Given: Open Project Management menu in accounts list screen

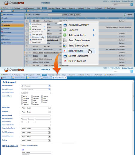Looking at the screenshot, I should point(28,8).
